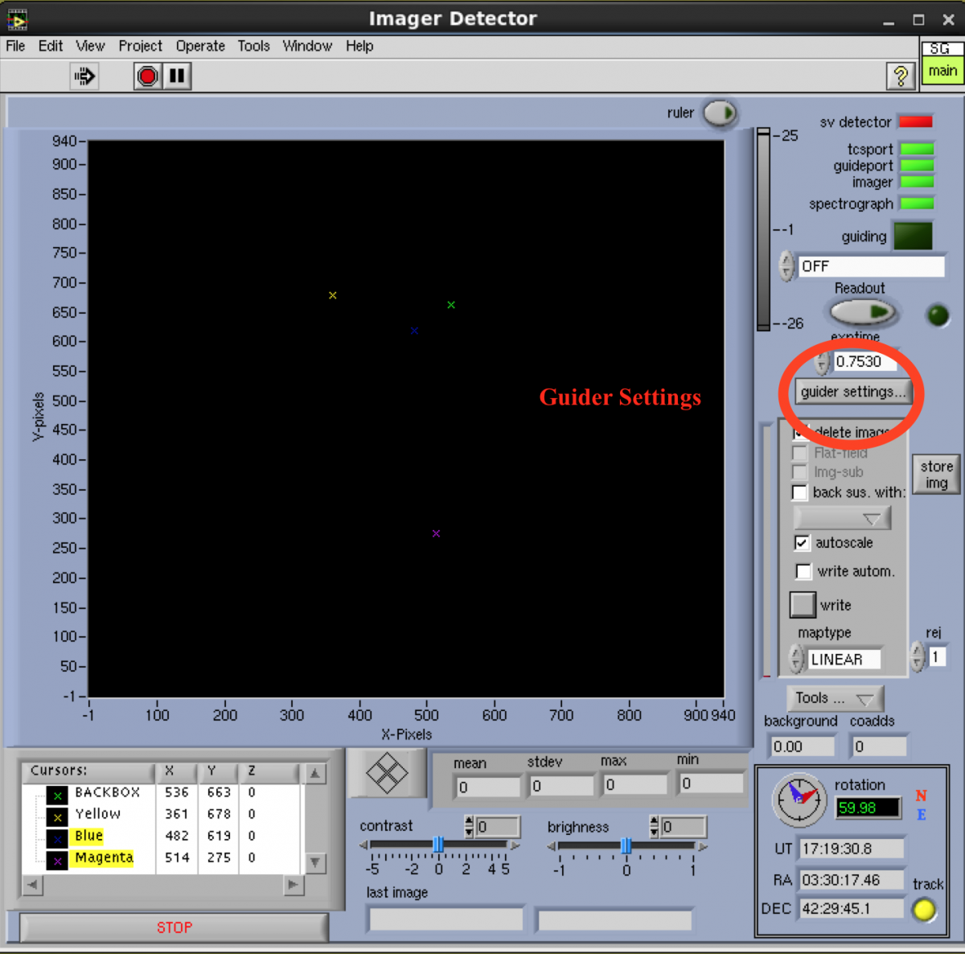Click the exptime 0.7530 field
Image resolution: width=965 pixels, height=954 pixels.
pyautogui.click(x=865, y=361)
